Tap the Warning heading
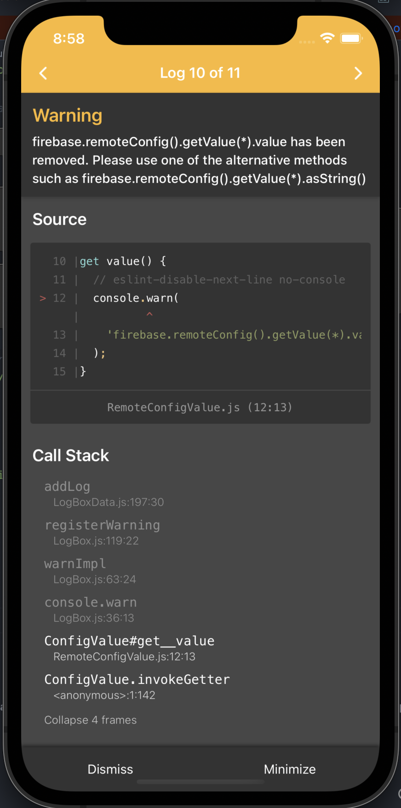The height and width of the screenshot is (808, 401). [x=68, y=115]
